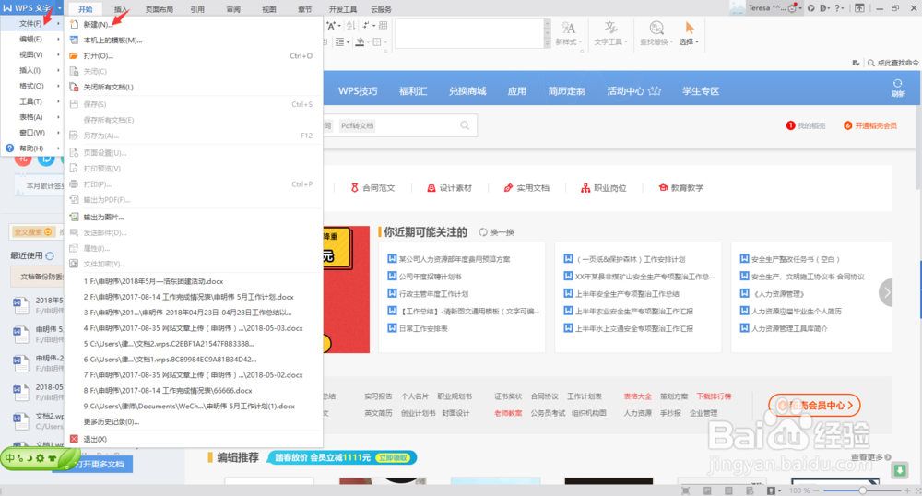Click 查看更多 to see more recommendations
Image resolution: width=922 pixels, height=496 pixels.
[x=871, y=456]
